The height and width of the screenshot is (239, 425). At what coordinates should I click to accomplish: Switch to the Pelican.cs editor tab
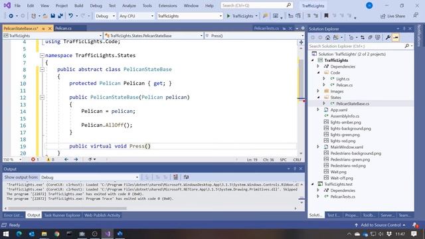(x=64, y=29)
